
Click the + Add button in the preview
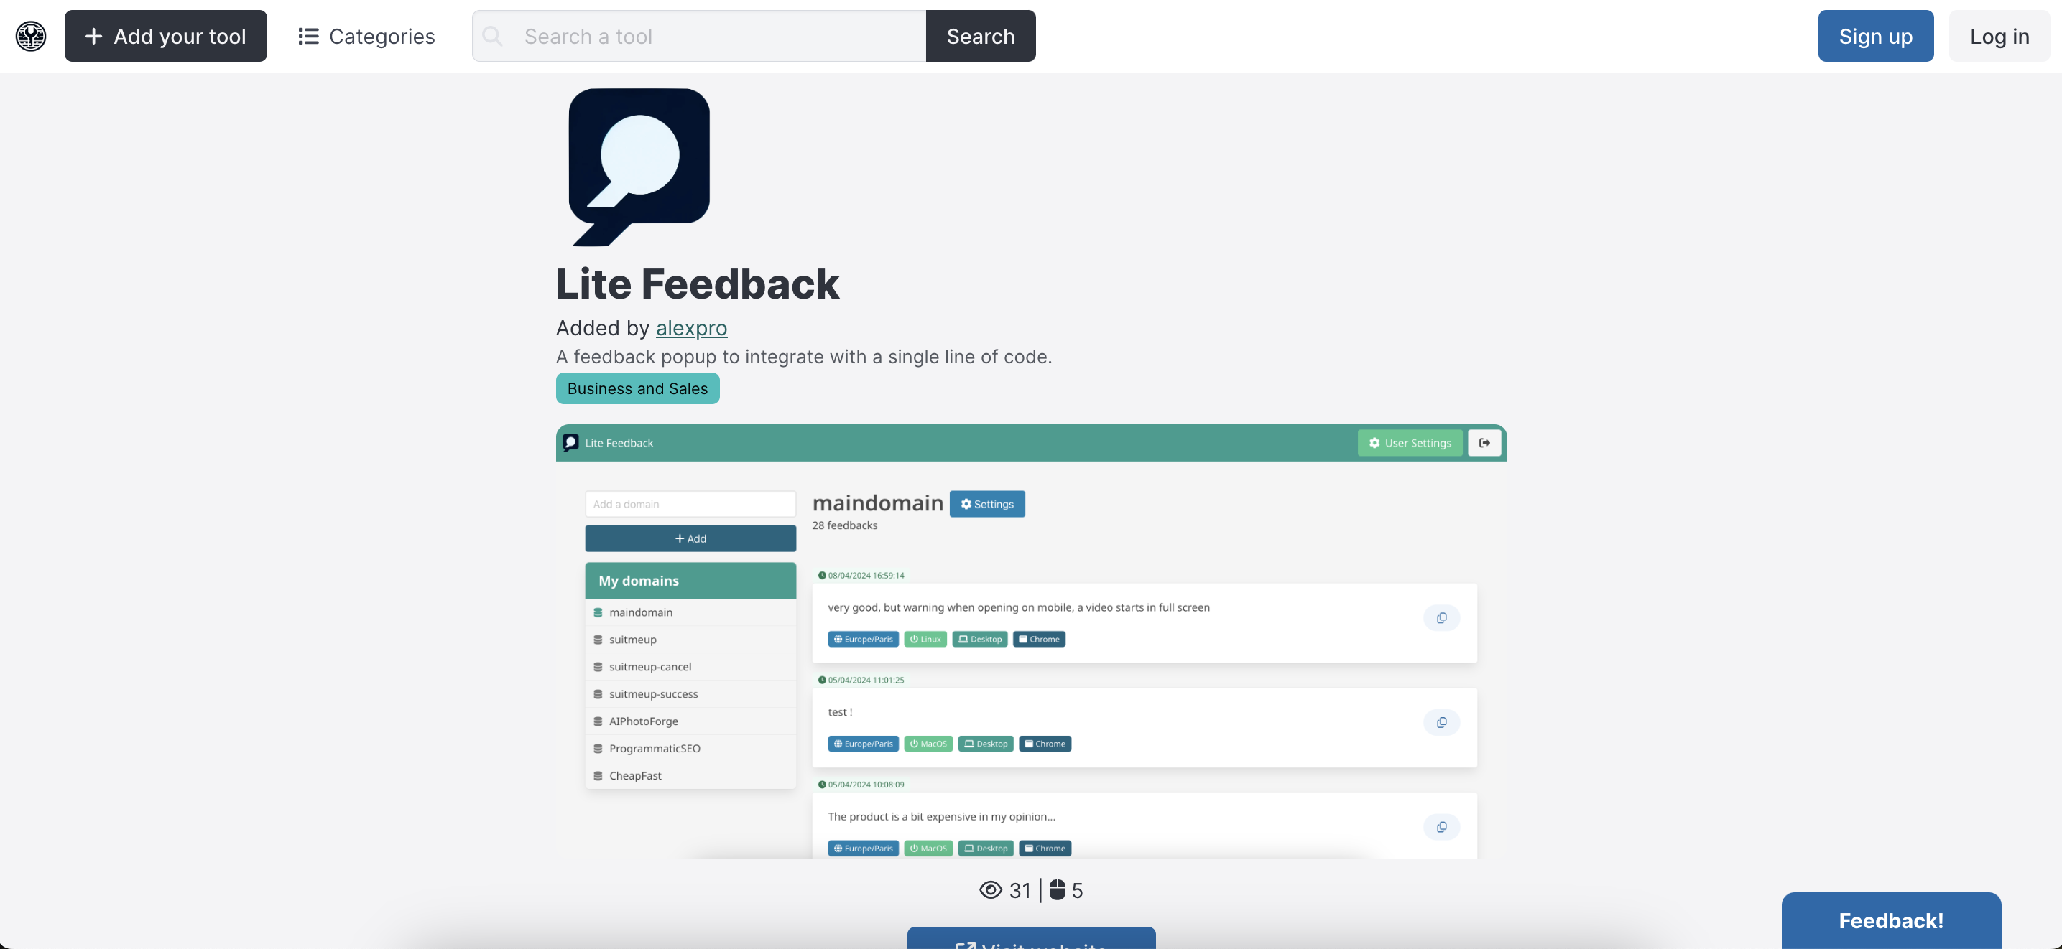coord(690,539)
